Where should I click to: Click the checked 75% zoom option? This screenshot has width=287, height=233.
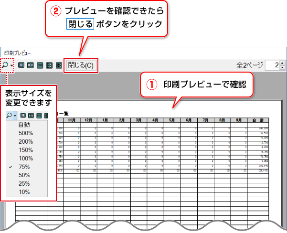tap(24, 167)
